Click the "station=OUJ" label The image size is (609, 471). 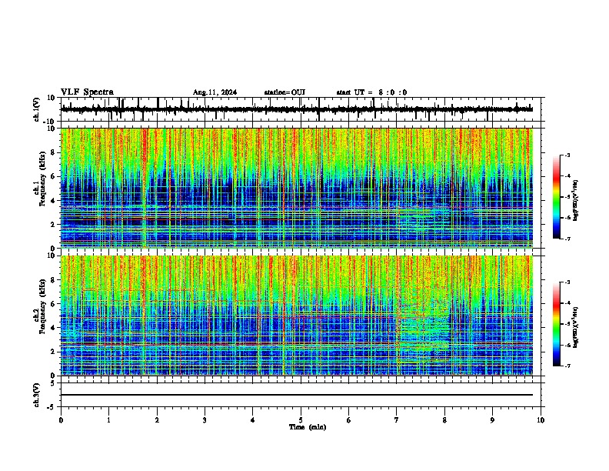pos(285,92)
